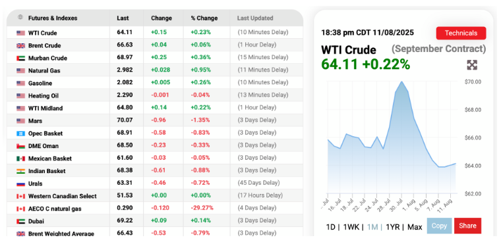Click the globe icon beside Futures & Indexes

pos(20,18)
